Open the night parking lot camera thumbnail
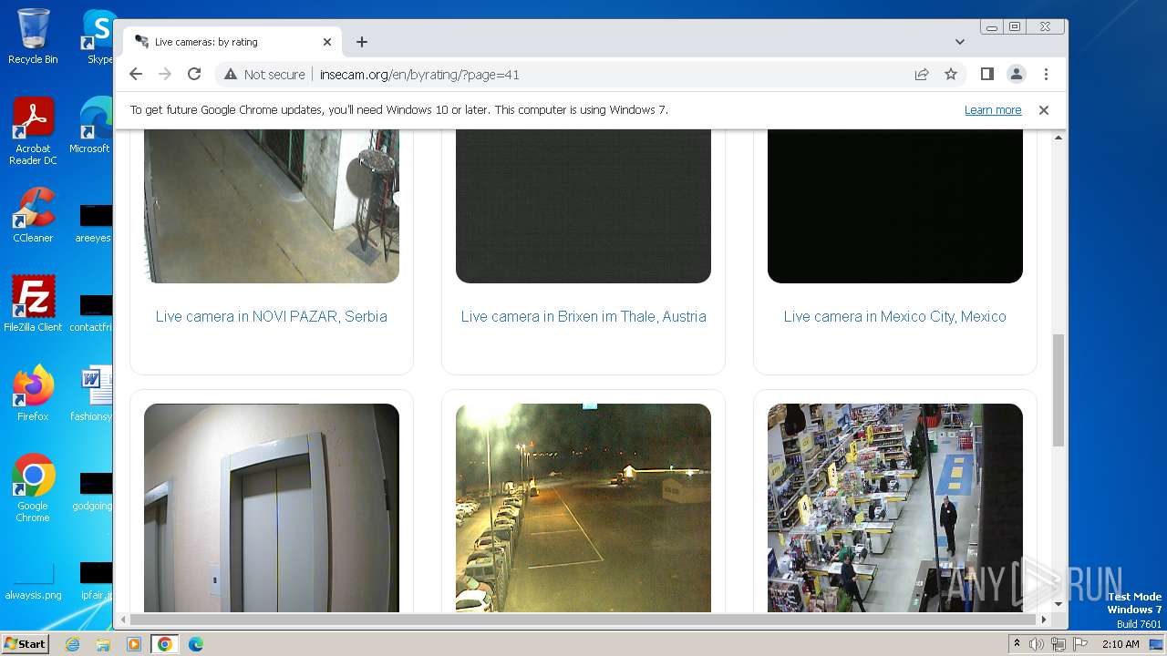Viewport: 1167px width, 656px height. 583,507
